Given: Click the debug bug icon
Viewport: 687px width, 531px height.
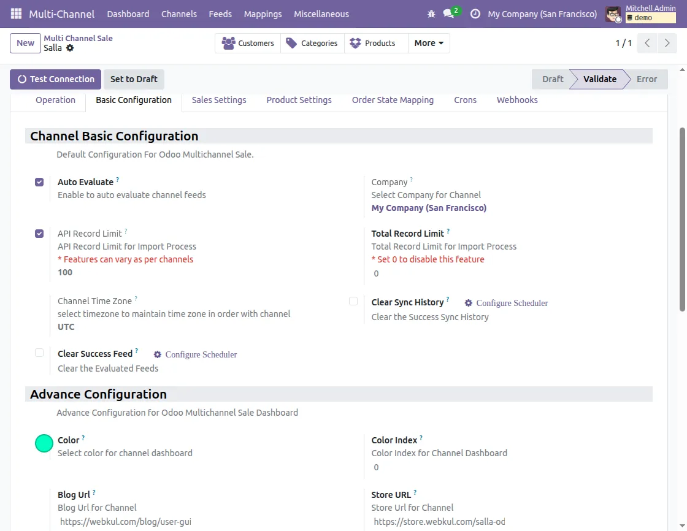Looking at the screenshot, I should point(431,13).
